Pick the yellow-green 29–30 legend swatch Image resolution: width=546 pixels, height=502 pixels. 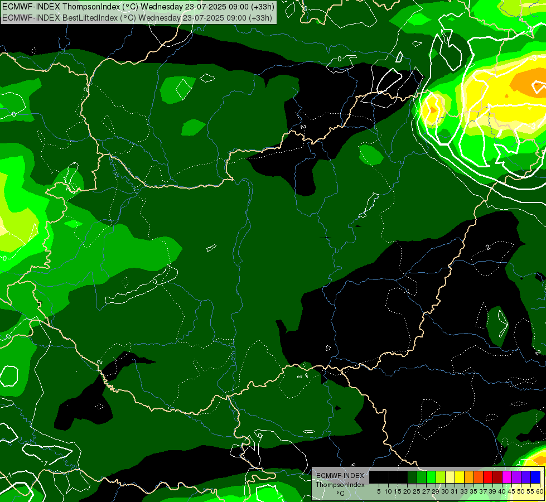(441, 477)
